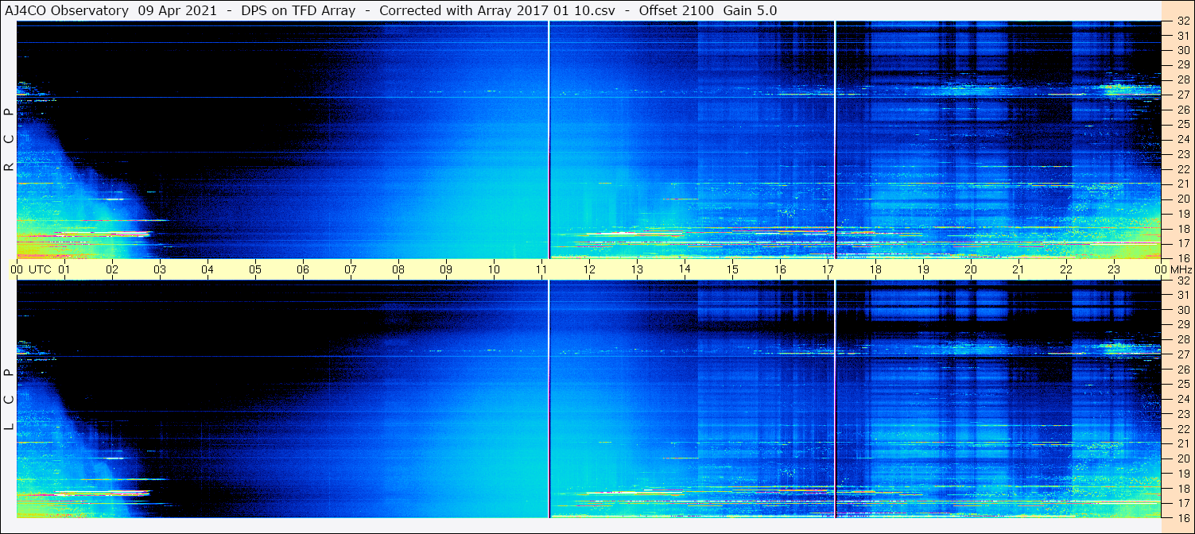Click the 22 hour label on UTC axis
Viewport: 1195px width, 534px height.
1066,269
